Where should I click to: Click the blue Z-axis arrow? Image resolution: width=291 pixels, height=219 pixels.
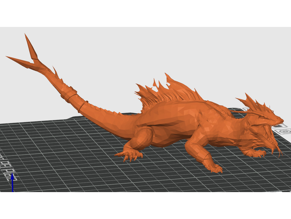(x=12, y=183)
